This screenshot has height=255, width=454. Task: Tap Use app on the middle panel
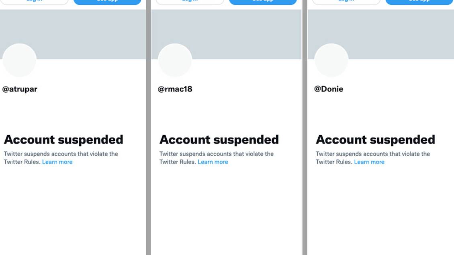pyautogui.click(x=263, y=2)
